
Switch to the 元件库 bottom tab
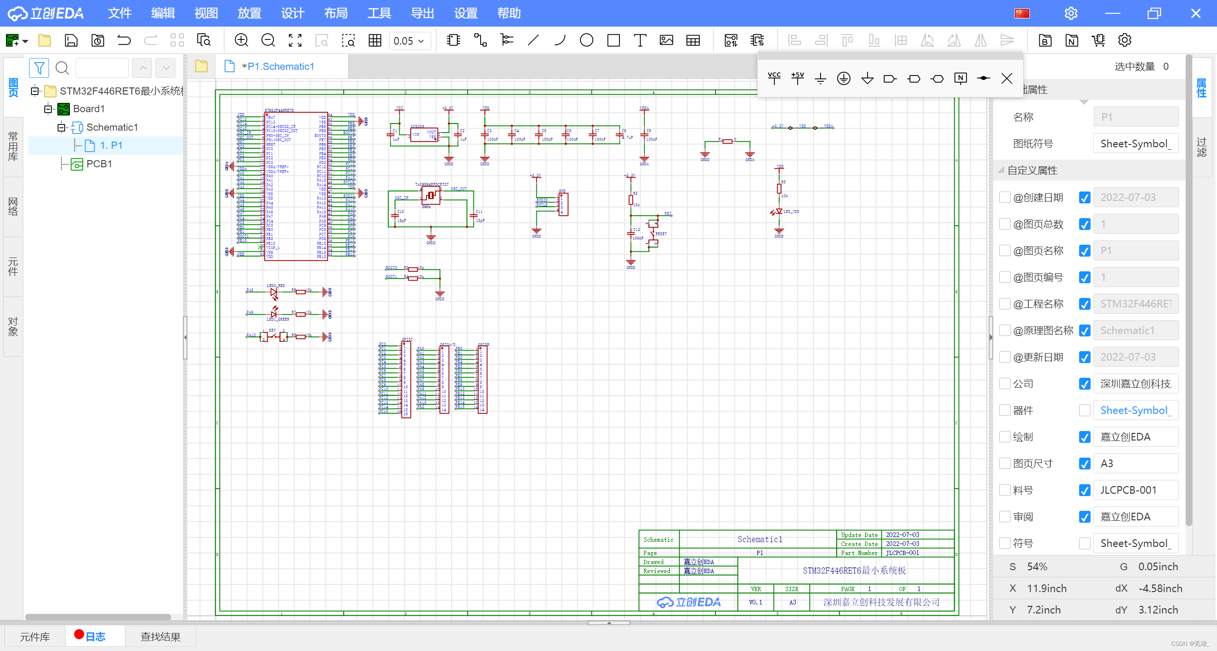(35, 637)
